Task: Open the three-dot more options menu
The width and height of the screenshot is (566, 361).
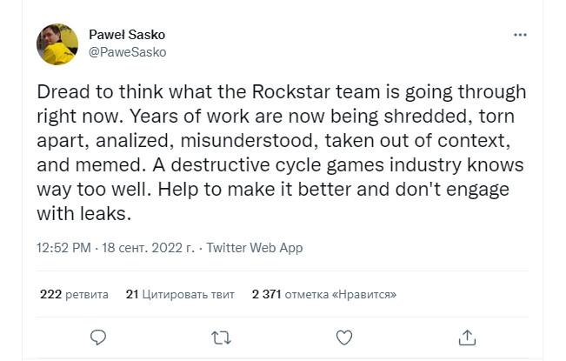Action: point(520,35)
